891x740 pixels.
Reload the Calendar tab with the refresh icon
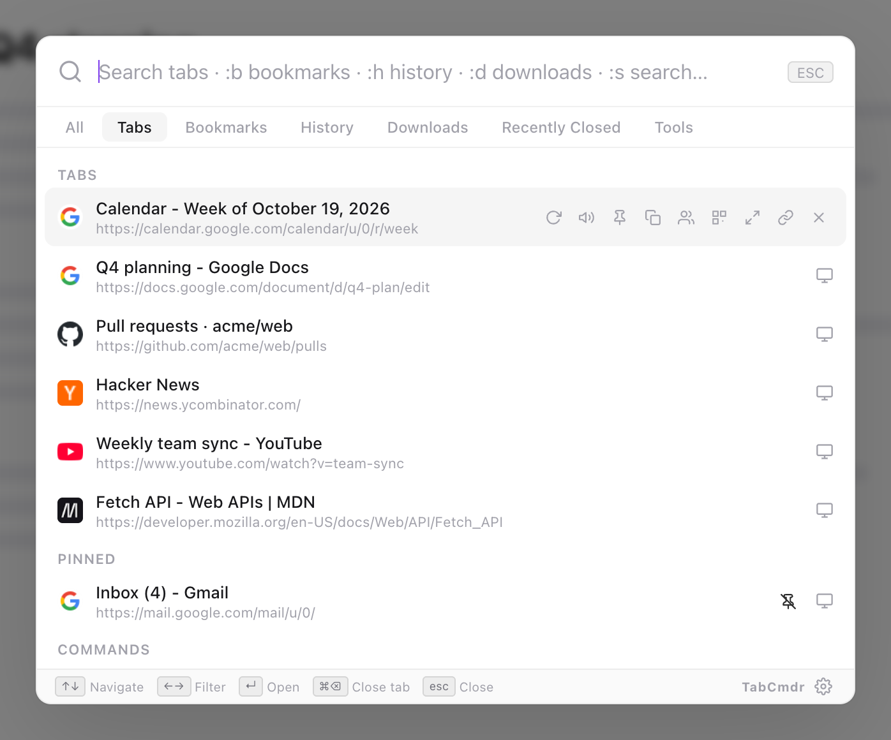553,218
